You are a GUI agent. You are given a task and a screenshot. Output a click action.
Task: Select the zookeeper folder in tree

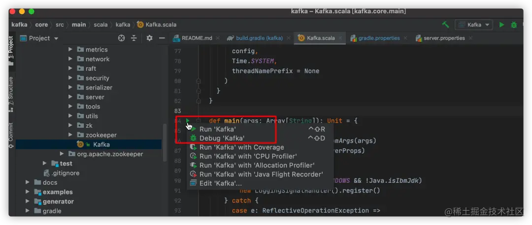(101, 135)
